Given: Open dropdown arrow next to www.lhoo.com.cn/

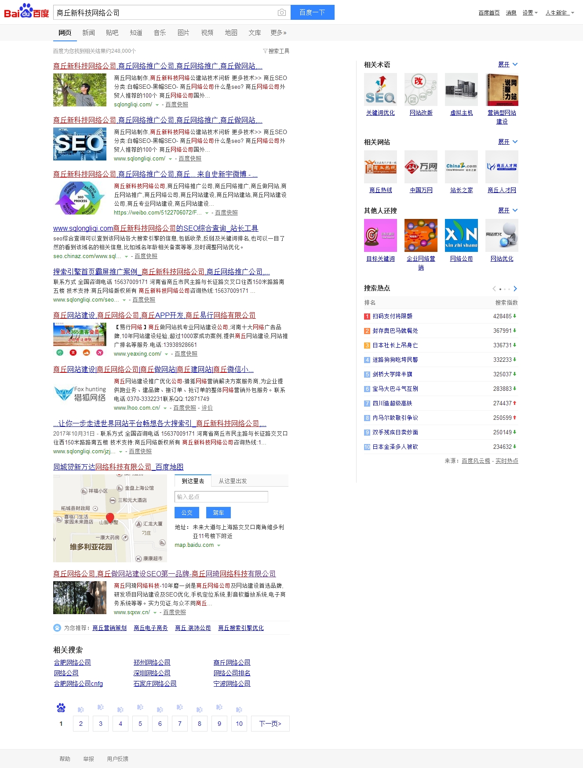Looking at the screenshot, I should [165, 408].
